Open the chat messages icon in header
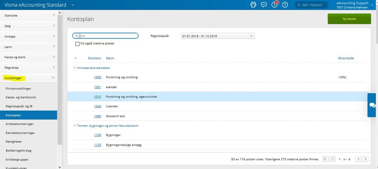The width and height of the screenshot is (378, 169). [x=264, y=5]
